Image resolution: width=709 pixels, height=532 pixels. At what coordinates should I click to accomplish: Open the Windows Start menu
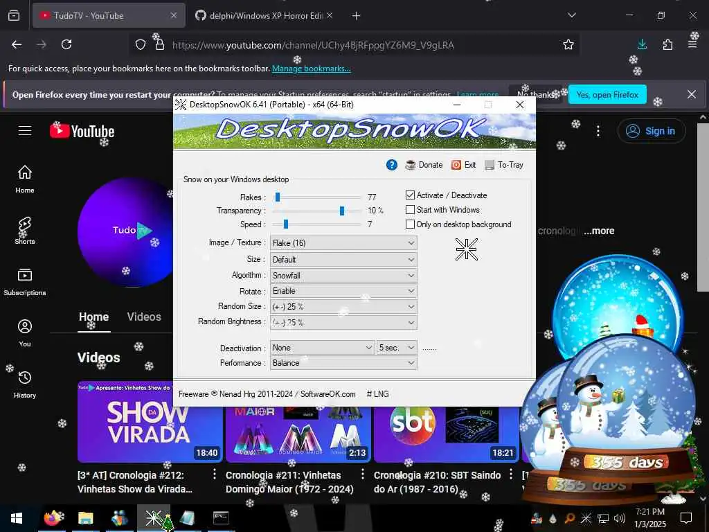(17, 518)
